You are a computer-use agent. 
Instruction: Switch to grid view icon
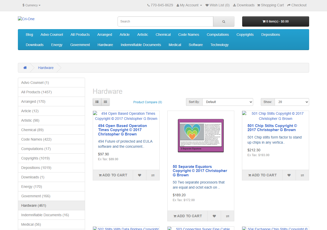106,102
